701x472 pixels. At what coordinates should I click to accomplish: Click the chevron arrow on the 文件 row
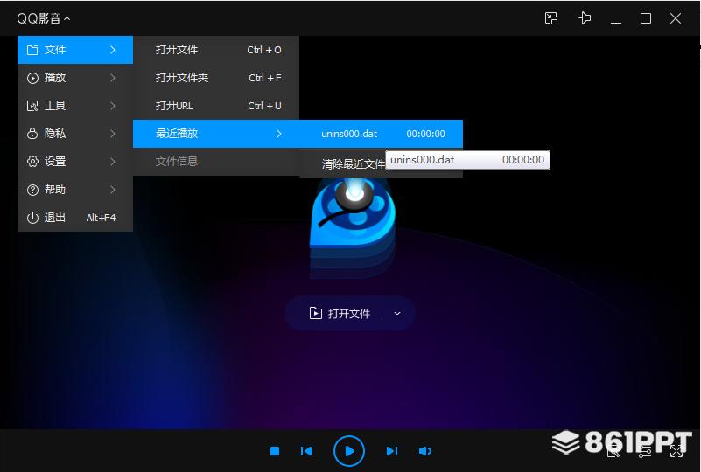tap(113, 50)
